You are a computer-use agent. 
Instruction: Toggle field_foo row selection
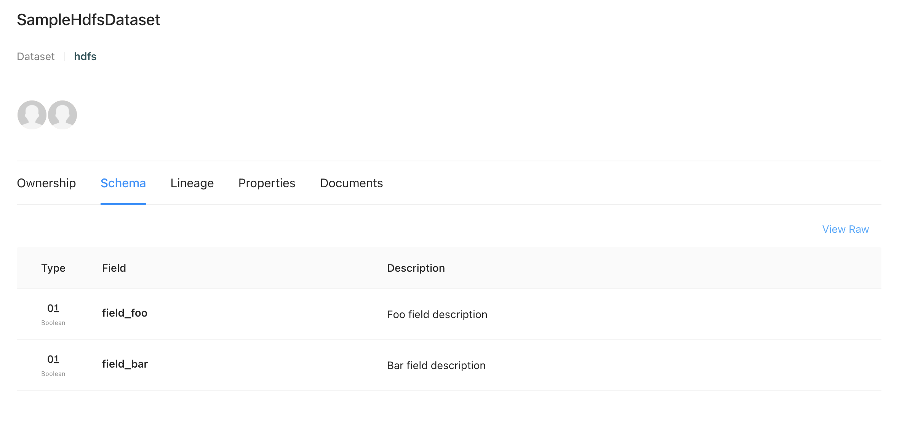(x=125, y=313)
